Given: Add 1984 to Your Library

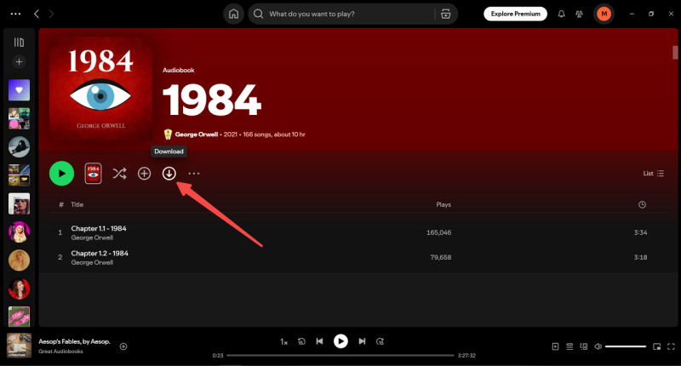Looking at the screenshot, I should 144,174.
